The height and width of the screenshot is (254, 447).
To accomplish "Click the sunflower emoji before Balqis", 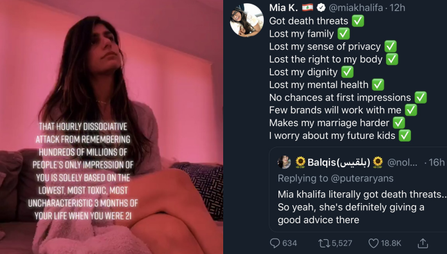I will [300, 163].
